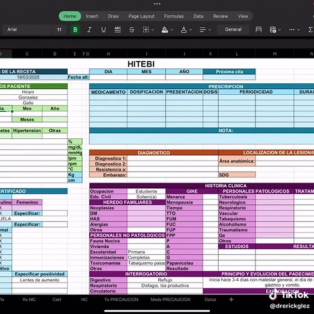The height and width of the screenshot is (314, 314).
Task: Select the Primaria escolaridad cell
Action: [x=146, y=252]
